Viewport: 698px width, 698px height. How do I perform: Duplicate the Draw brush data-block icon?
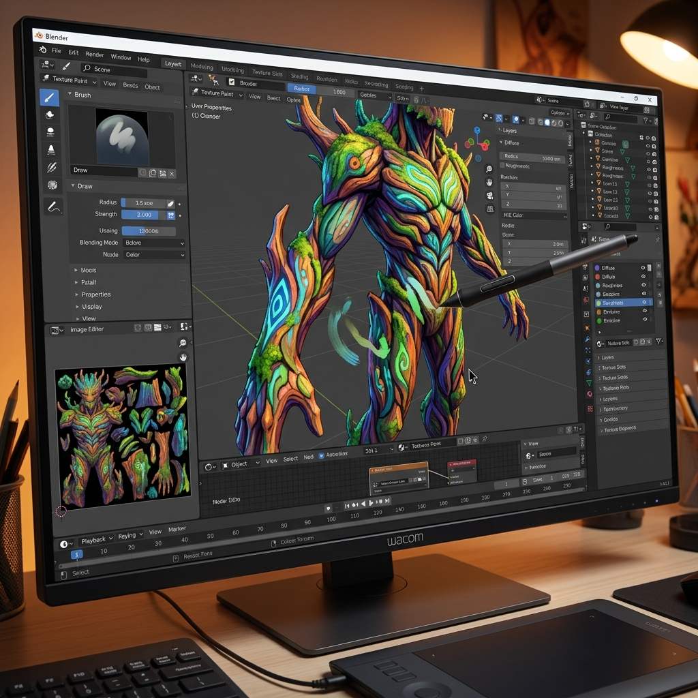(x=153, y=173)
